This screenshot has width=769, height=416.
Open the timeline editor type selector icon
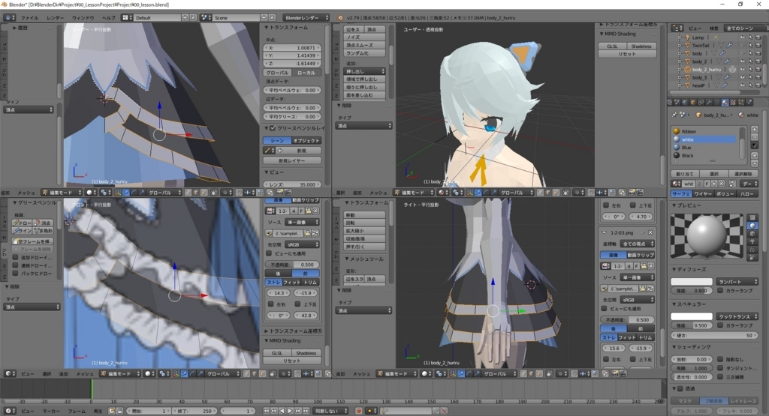coord(9,411)
